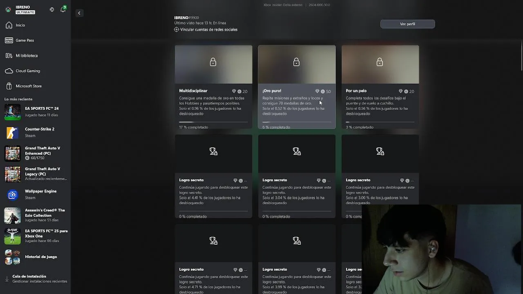Open the Cloud Gaming menu item
The width and height of the screenshot is (523, 294).
coord(36,71)
